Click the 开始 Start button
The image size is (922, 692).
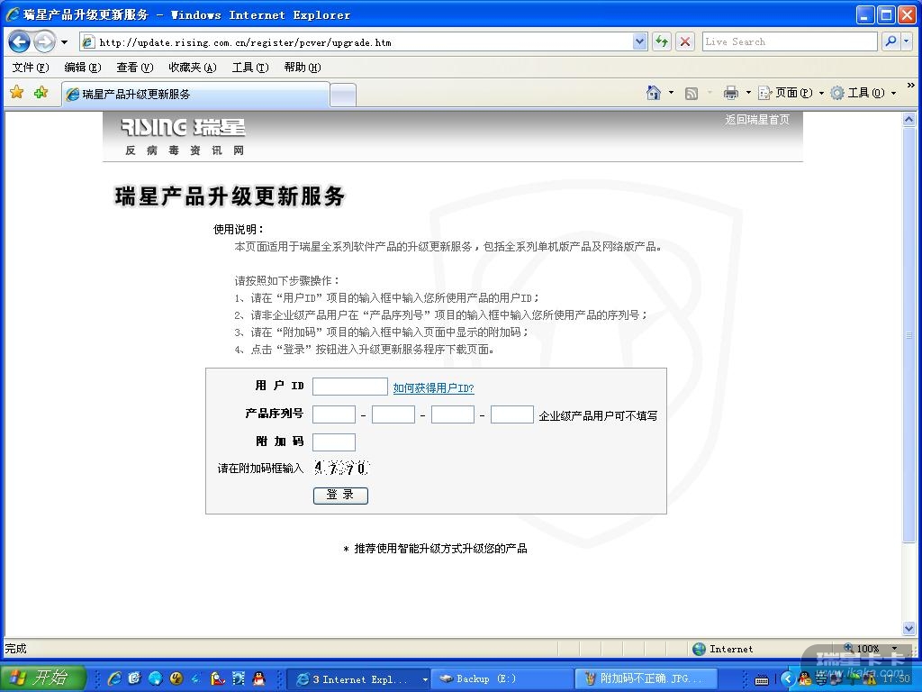click(42, 678)
